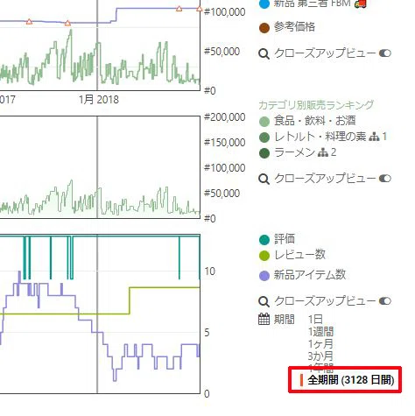Click the calendar 期間 icon
The image size is (415, 416).
[264, 319]
